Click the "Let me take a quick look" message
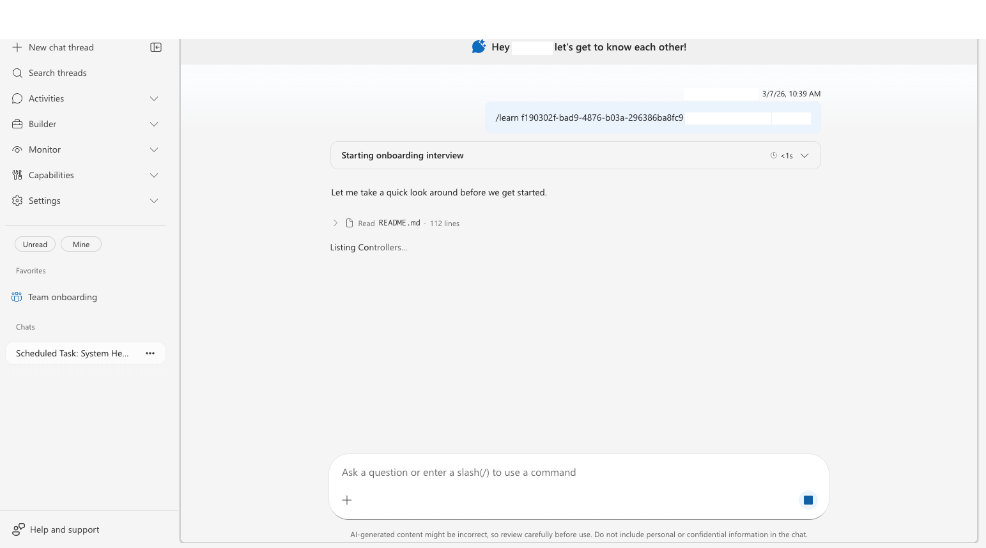The height and width of the screenshot is (548, 986). click(x=439, y=192)
